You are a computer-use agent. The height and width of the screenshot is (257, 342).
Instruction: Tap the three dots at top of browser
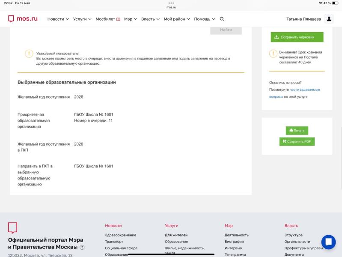point(171,3)
